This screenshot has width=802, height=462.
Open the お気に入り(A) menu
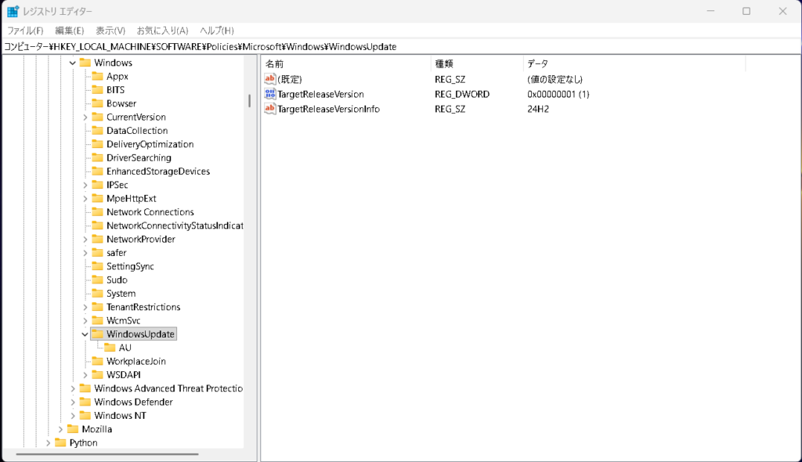click(162, 31)
